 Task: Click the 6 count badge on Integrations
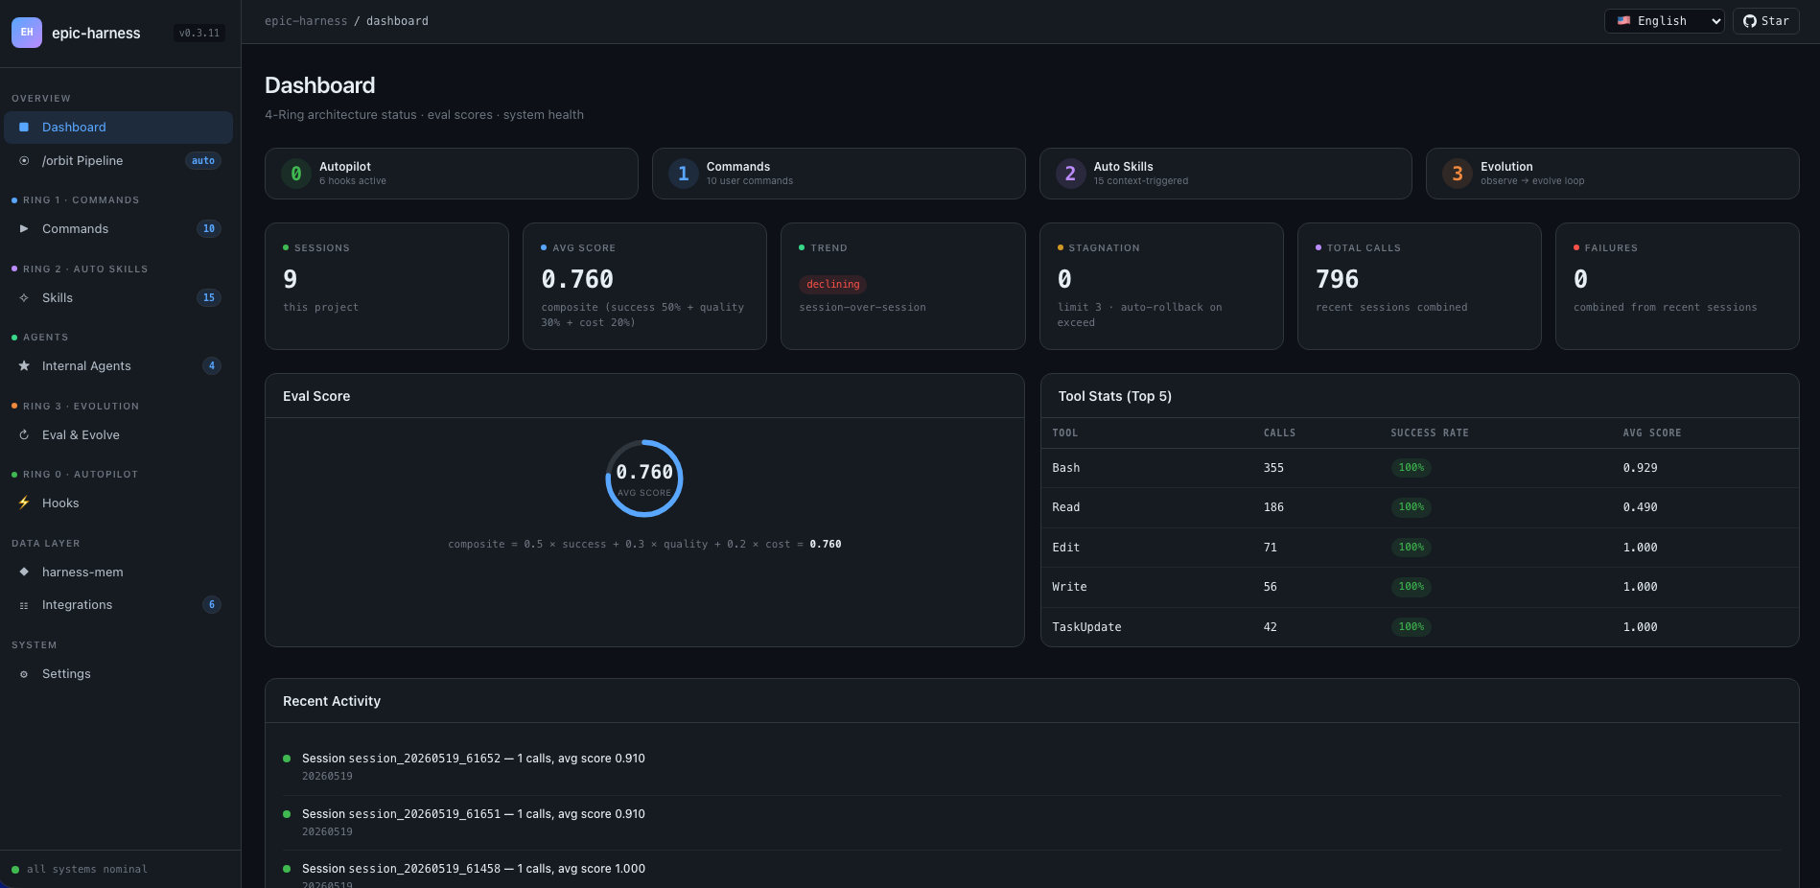[212, 605]
